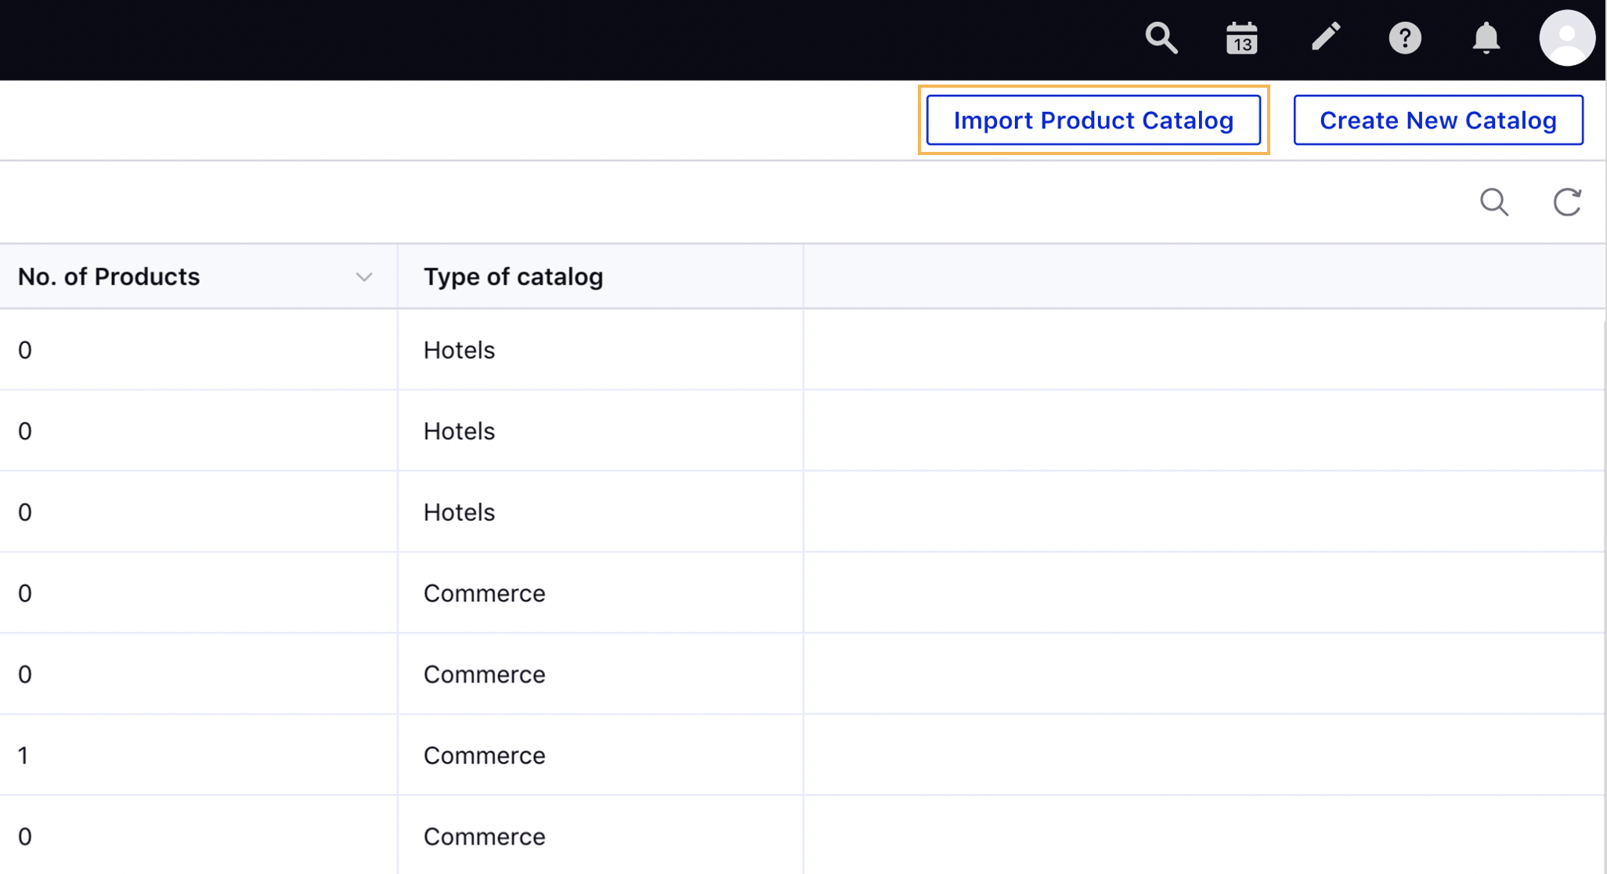Image resolution: width=1607 pixels, height=874 pixels.
Task: Click Import Product Catalog button
Action: pos(1093,120)
